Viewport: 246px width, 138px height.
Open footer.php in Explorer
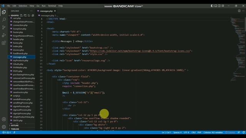[18, 32]
